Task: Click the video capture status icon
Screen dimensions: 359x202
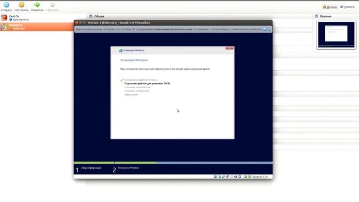Action: (240, 177)
